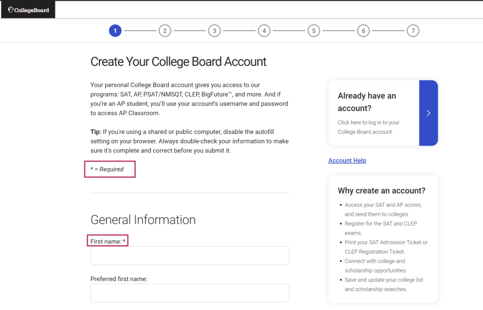The image size is (483, 310).
Task: Open the Account Help link
Action: point(347,161)
